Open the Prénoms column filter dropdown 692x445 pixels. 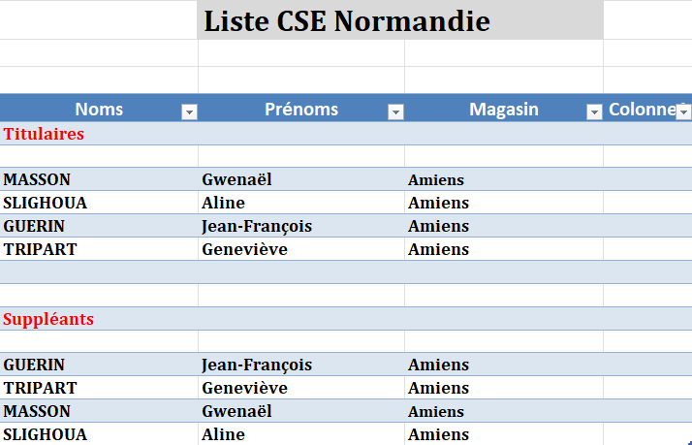(395, 112)
